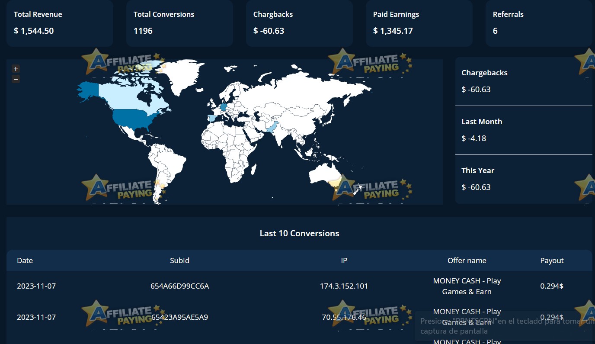Select Germany on the world map
Viewport: 595px width, 344px height.
pyautogui.click(x=224, y=107)
